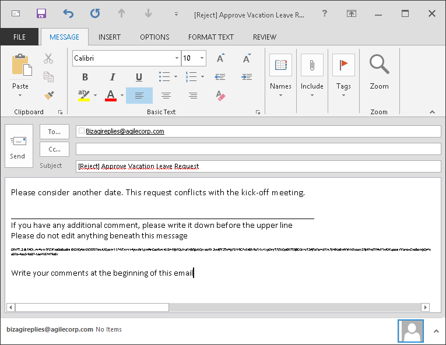
Task: Apply a bulleted list
Action: (x=164, y=77)
